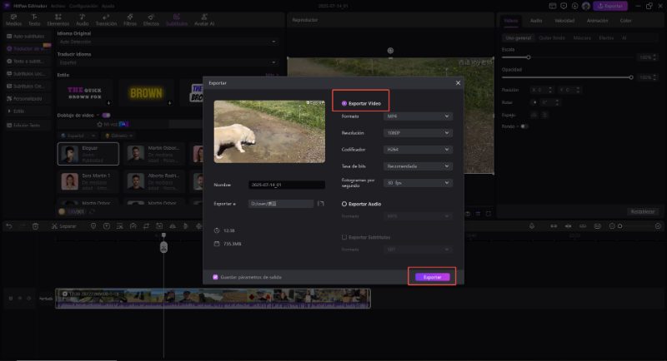Viewport: 667px width, 361px height.
Task: Open the Medios panel icon
Action: pyautogui.click(x=14, y=19)
